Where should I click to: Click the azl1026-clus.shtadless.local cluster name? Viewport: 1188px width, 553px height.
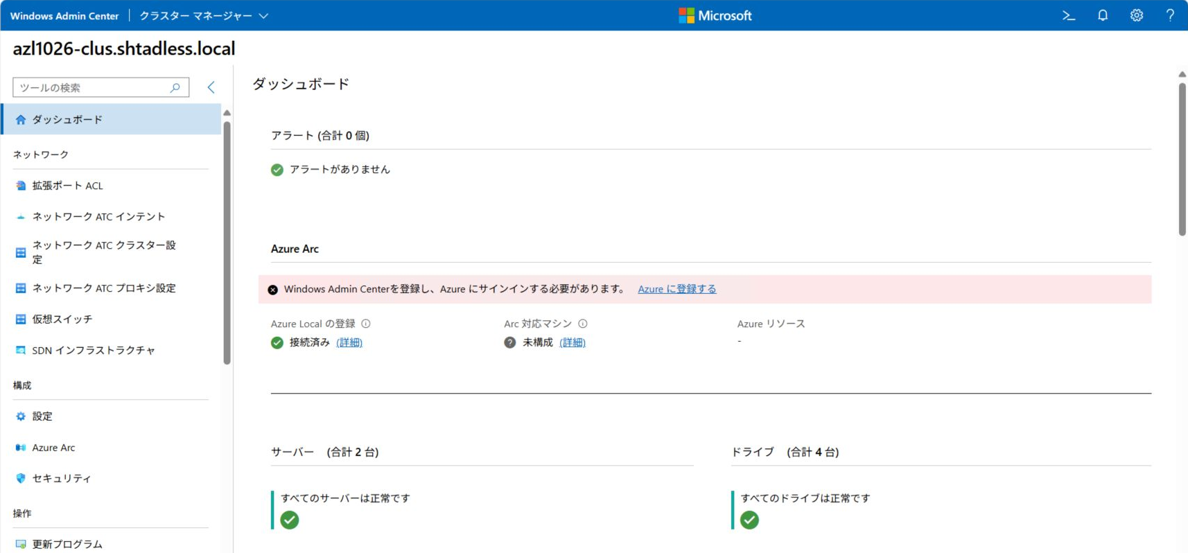pos(124,49)
